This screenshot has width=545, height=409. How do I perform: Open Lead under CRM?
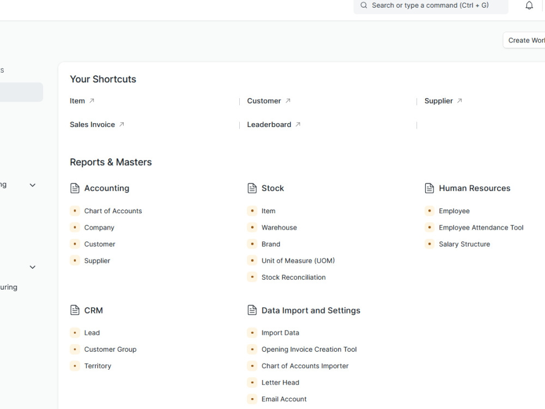click(92, 333)
